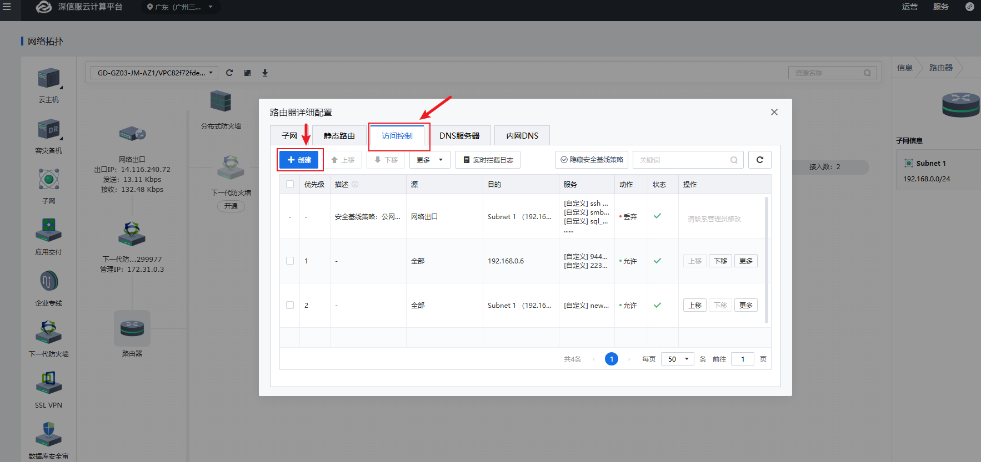Select the 企业专线 icon in sidebar
Image resolution: width=981 pixels, height=462 pixels.
(x=49, y=282)
